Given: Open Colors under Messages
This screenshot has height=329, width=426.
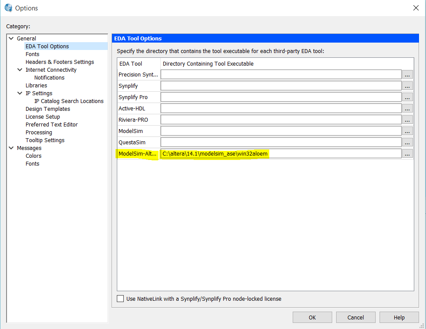Looking at the screenshot, I should coord(33,156).
